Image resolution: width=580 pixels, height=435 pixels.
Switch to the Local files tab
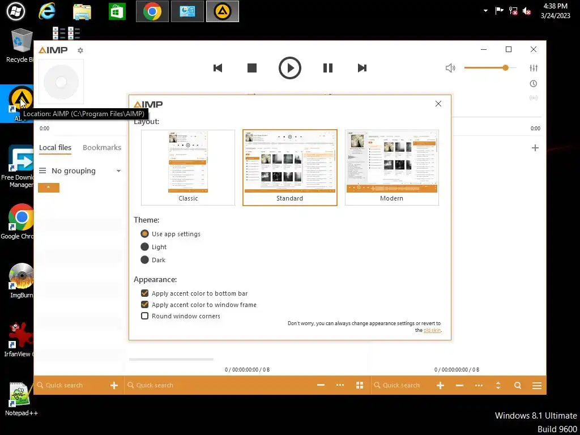pyautogui.click(x=55, y=148)
